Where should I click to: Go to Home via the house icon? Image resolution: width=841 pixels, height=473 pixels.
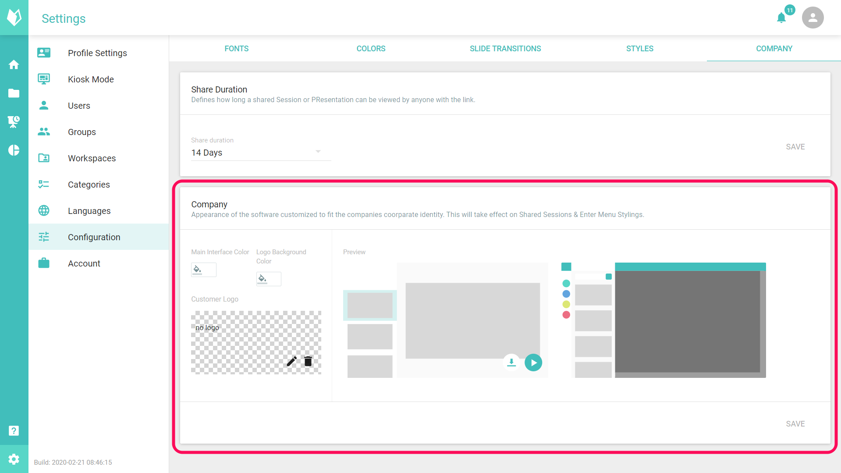[14, 64]
